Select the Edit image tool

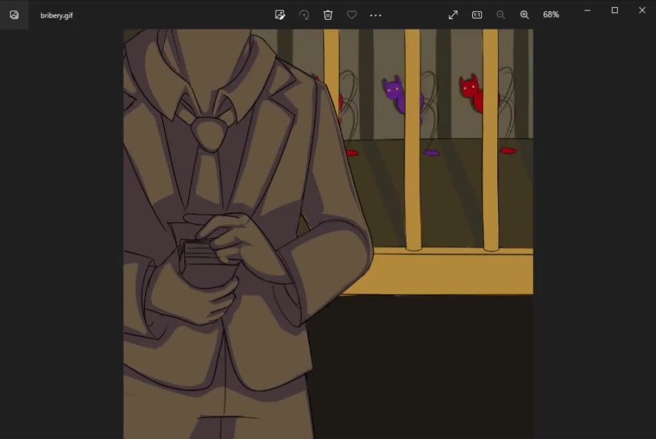[x=280, y=14]
